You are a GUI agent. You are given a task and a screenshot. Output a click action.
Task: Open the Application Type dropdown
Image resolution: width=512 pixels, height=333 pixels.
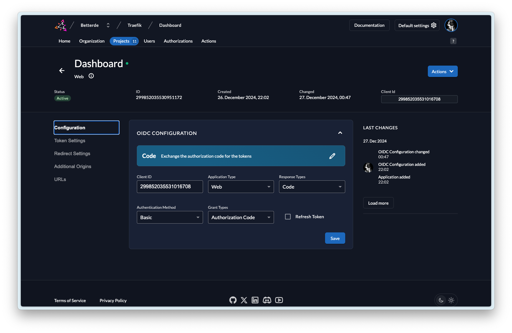tap(241, 187)
